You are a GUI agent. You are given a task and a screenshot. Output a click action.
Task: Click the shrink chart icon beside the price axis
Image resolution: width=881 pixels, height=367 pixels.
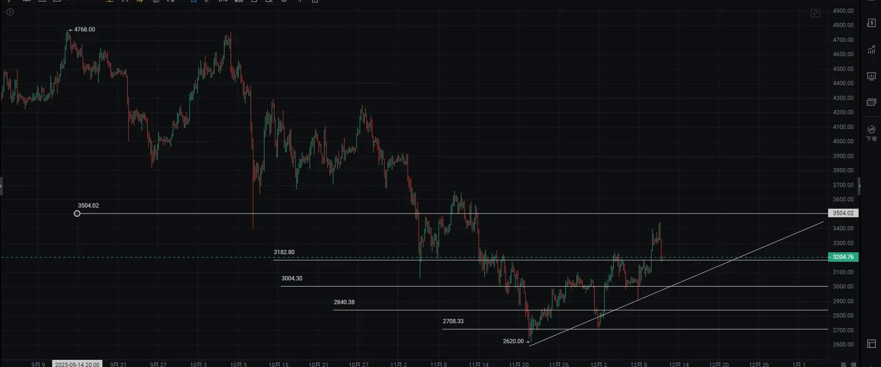click(x=815, y=13)
